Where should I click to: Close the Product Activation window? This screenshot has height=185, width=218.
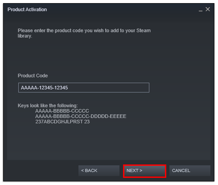point(208,9)
